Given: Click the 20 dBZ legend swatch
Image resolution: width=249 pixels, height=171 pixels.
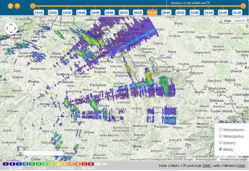Looking at the screenshot, I should point(32,164).
